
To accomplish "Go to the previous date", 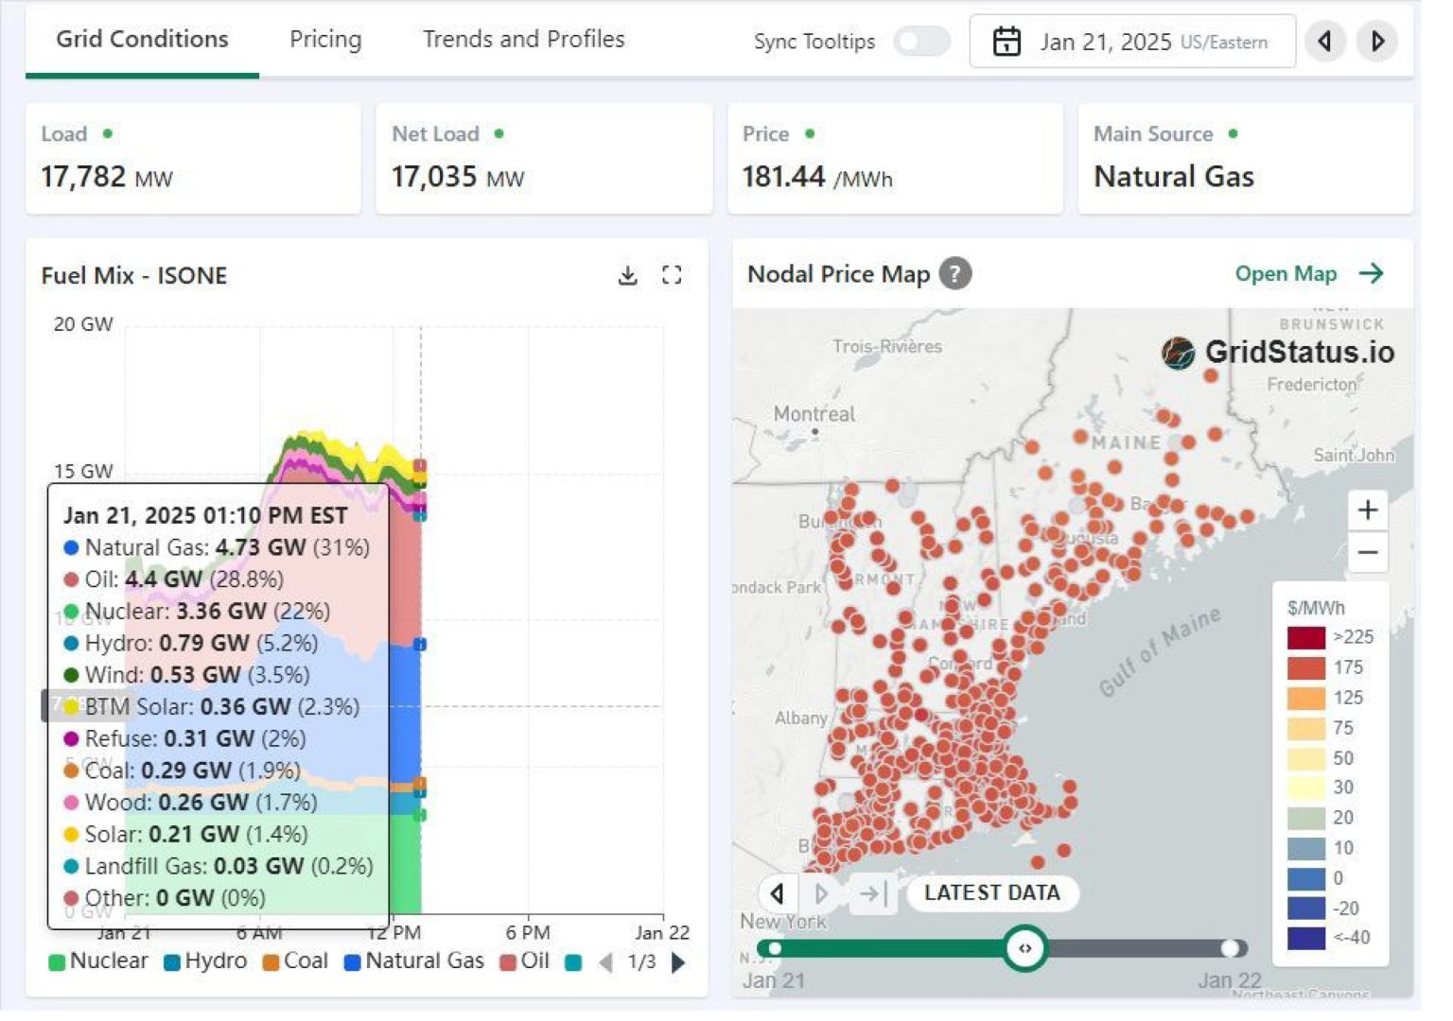I will tap(1324, 42).
